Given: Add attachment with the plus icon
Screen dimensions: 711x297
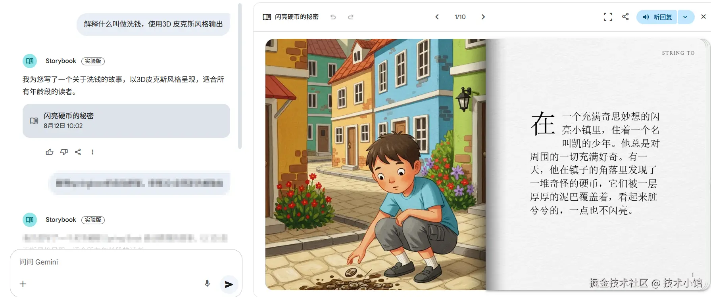Looking at the screenshot, I should pos(23,284).
